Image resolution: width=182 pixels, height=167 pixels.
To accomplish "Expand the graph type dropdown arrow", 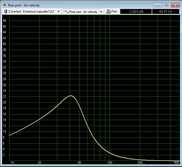I will point(101,12).
